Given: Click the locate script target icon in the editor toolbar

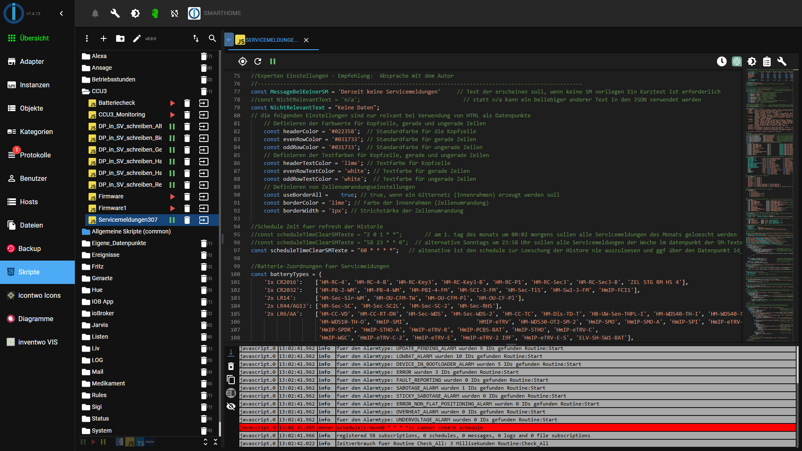Looking at the screenshot, I should tap(243, 61).
